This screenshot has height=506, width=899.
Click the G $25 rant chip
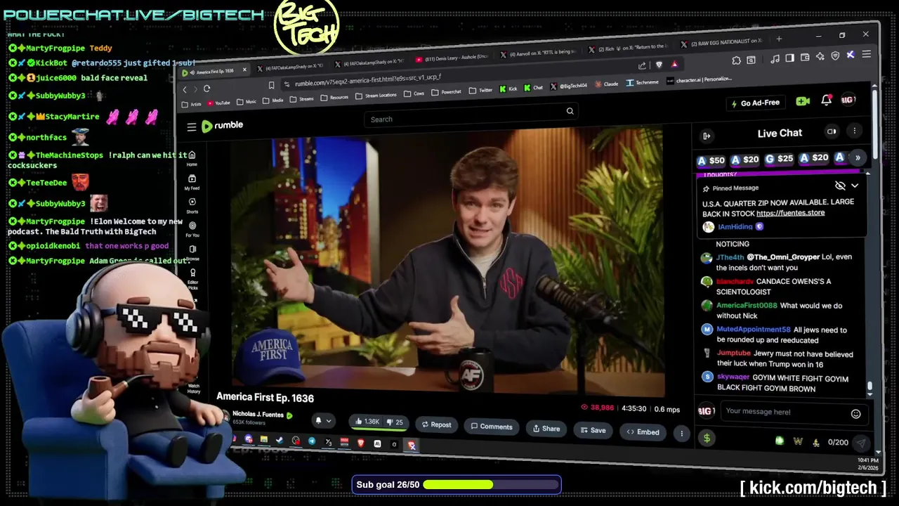tap(779, 159)
